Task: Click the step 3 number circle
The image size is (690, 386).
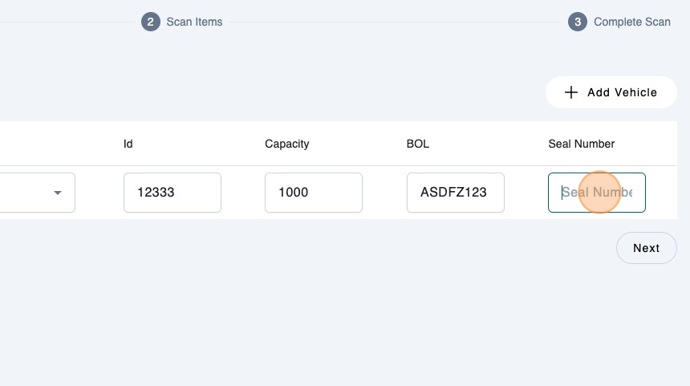Action: [577, 22]
